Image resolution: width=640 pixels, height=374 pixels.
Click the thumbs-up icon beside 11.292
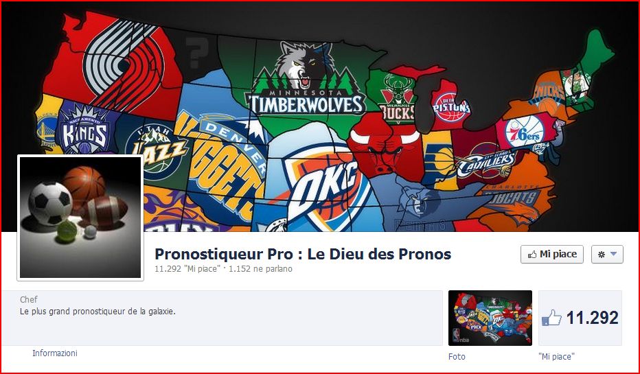pyautogui.click(x=552, y=317)
